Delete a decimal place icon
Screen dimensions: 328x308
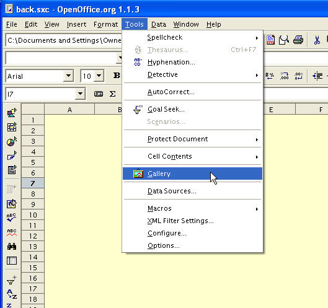[298, 76]
